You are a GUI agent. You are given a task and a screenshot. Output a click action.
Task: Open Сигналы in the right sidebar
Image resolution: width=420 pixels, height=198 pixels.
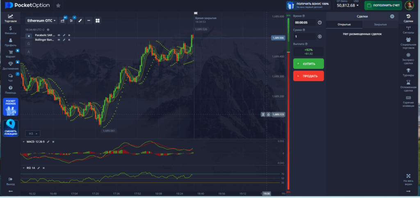click(408, 30)
